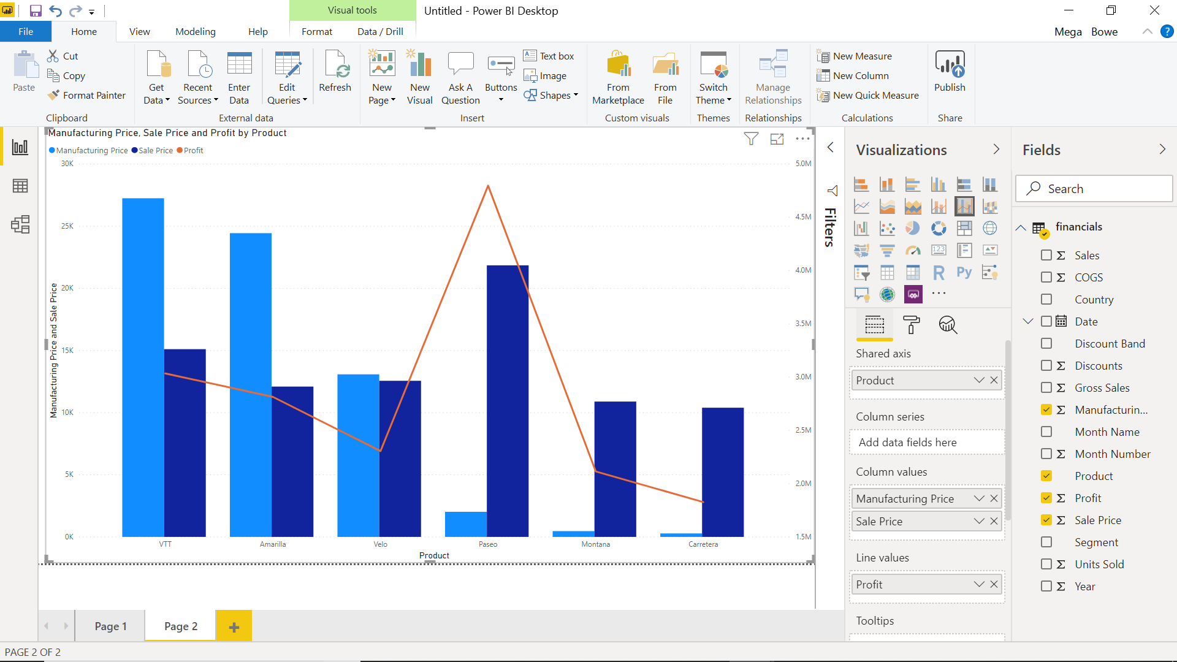Open the Format paint roller pane
Viewport: 1177px width, 662px height.
(x=912, y=325)
